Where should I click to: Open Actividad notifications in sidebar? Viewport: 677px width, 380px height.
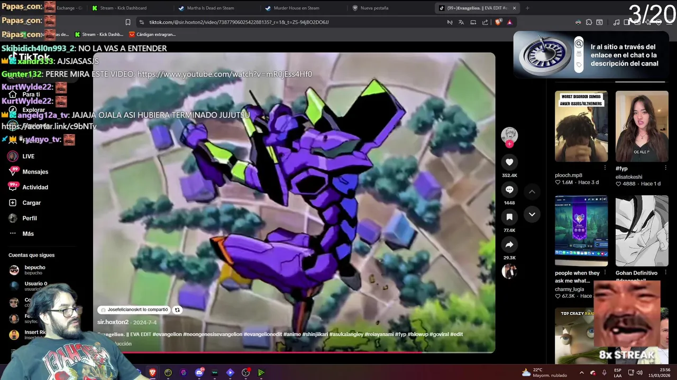click(30, 187)
